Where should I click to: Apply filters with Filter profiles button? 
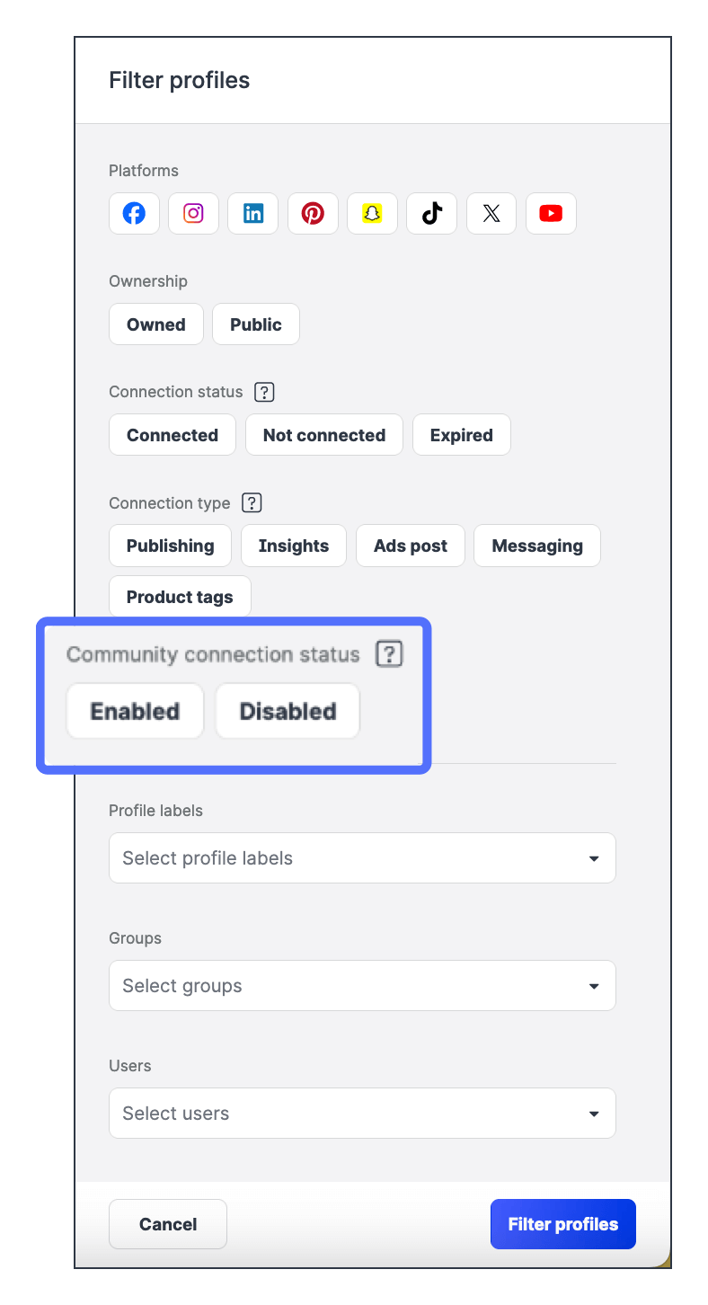tap(562, 1223)
